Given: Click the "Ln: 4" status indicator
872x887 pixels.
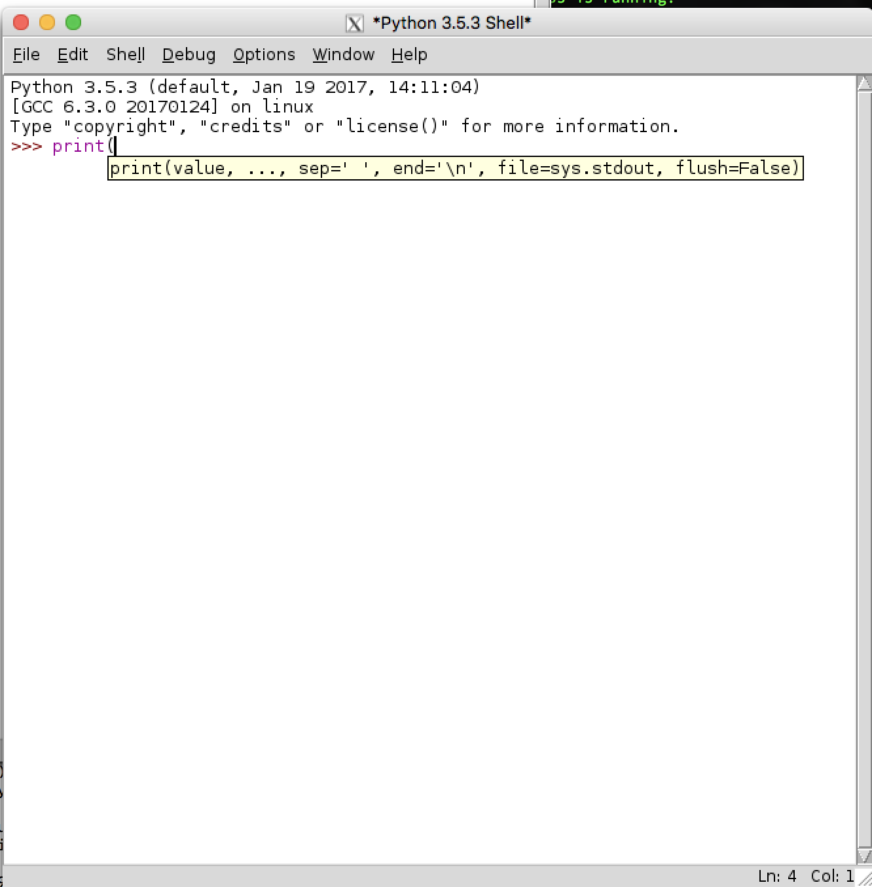Looking at the screenshot, I should click(777, 876).
